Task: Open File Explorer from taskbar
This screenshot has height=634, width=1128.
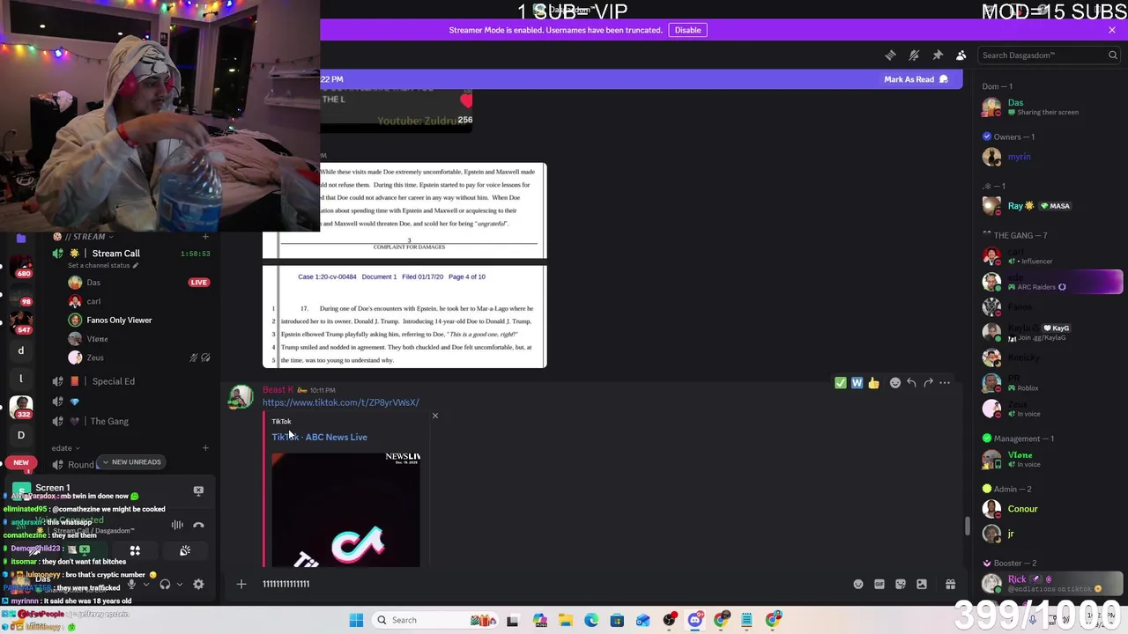Action: pyautogui.click(x=565, y=620)
